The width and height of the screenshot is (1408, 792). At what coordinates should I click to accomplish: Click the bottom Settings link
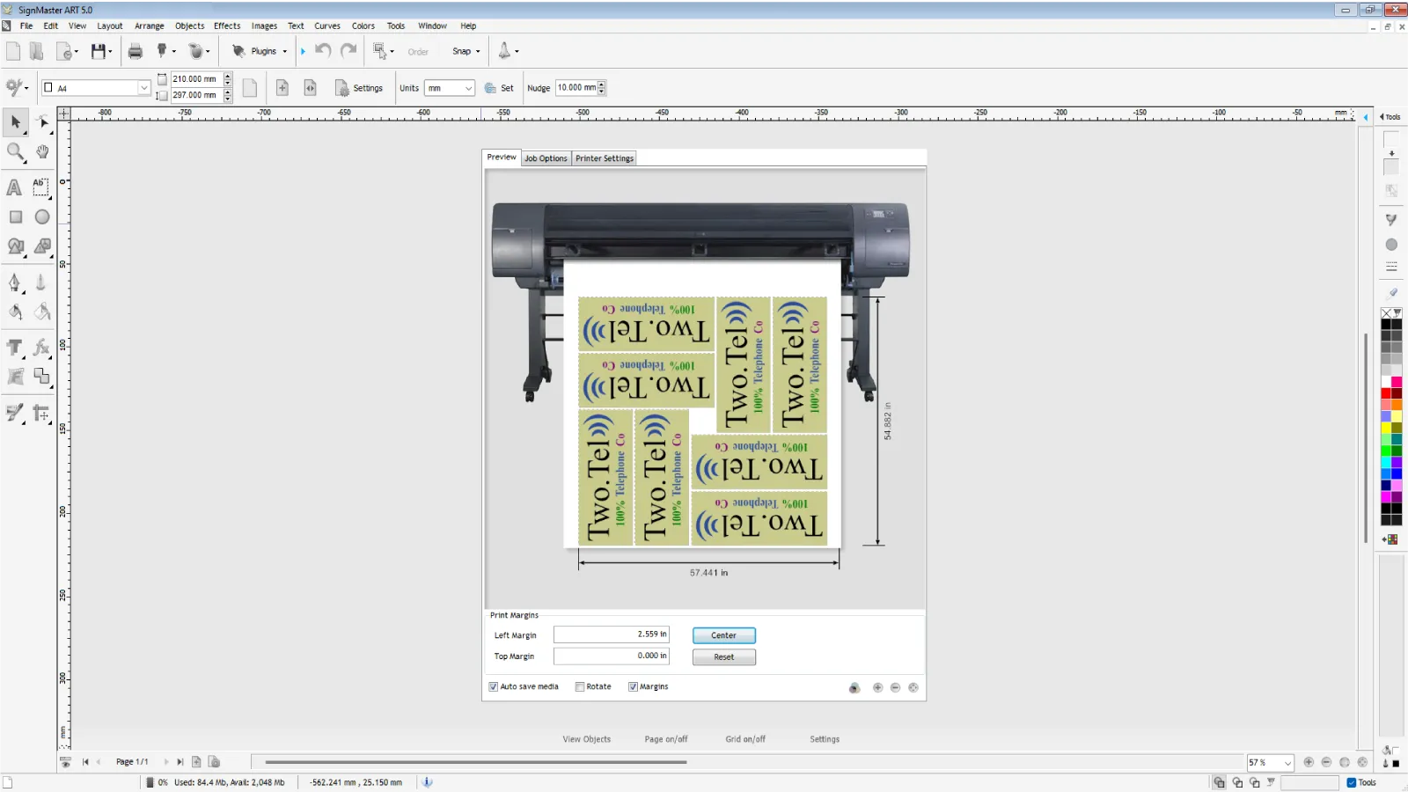(x=825, y=739)
